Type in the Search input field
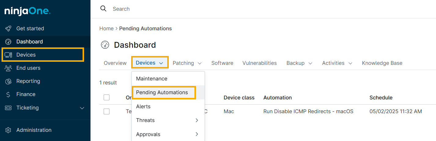 point(183,9)
